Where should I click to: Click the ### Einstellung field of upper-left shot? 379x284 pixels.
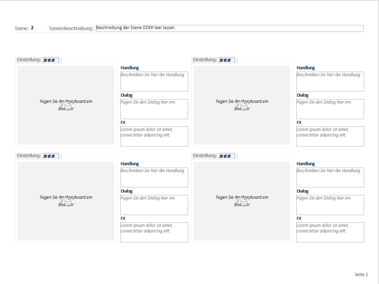51,60
